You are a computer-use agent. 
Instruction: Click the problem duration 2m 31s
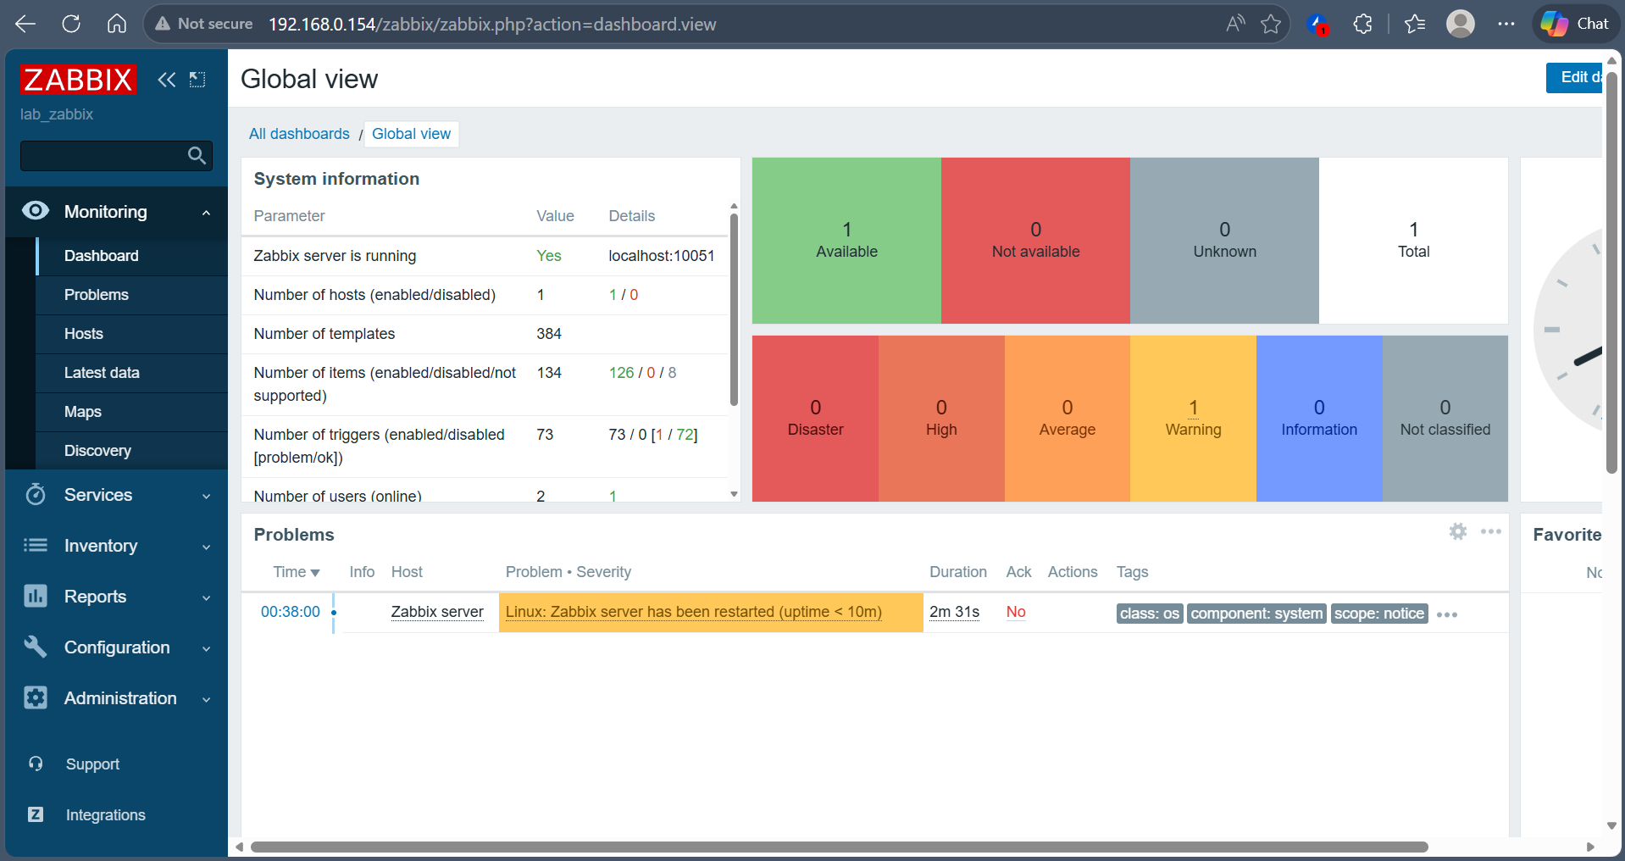[955, 612]
